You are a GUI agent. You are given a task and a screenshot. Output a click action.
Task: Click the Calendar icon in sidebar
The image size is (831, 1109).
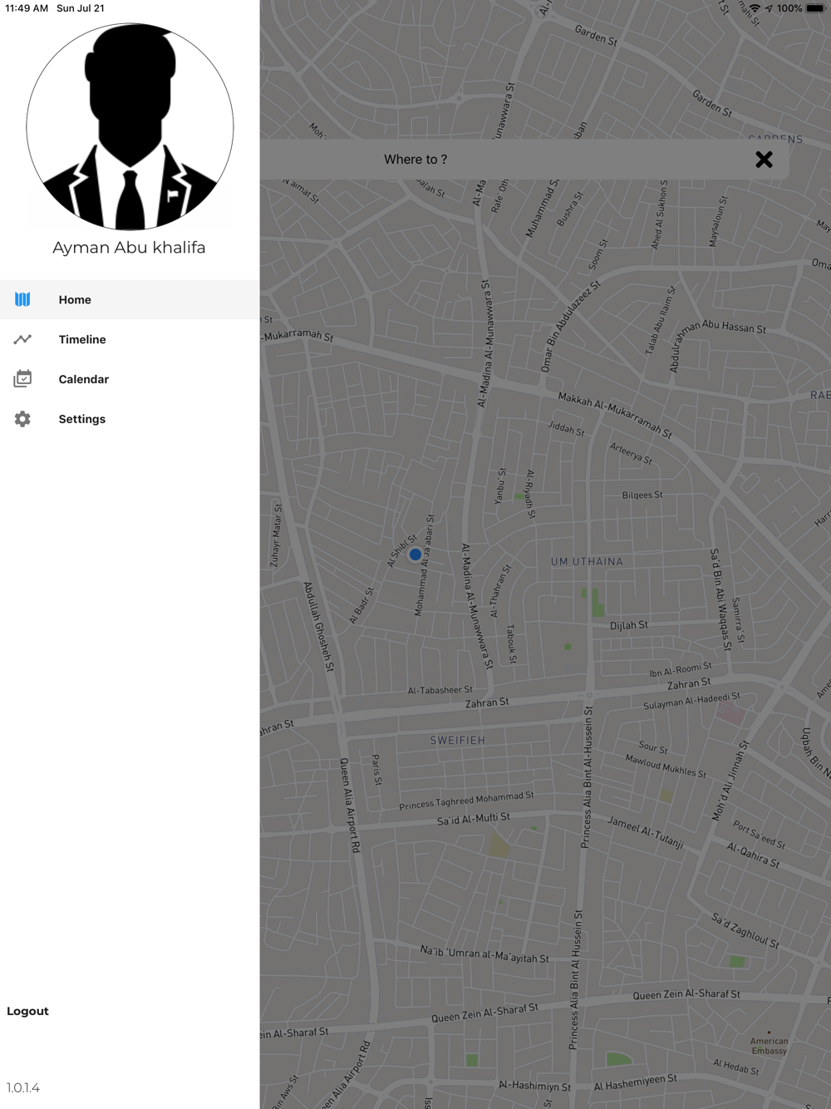click(x=22, y=379)
